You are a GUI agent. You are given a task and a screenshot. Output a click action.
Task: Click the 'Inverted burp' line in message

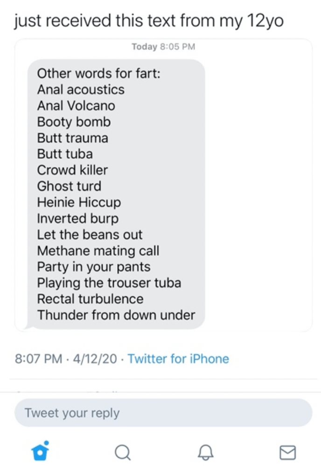(x=78, y=219)
